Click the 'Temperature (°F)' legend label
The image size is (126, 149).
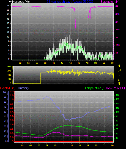coord(95,88)
